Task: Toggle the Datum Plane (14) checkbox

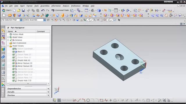Action: point(13,78)
